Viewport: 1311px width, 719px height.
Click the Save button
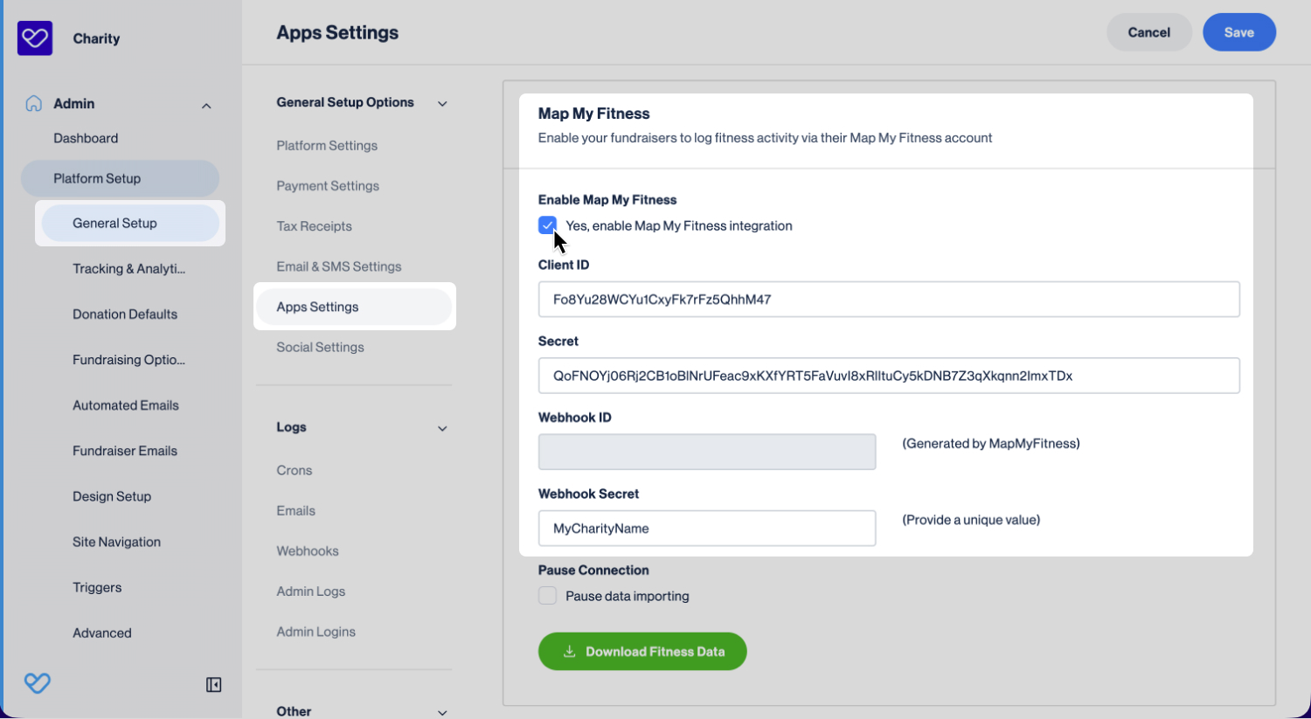[1239, 32]
